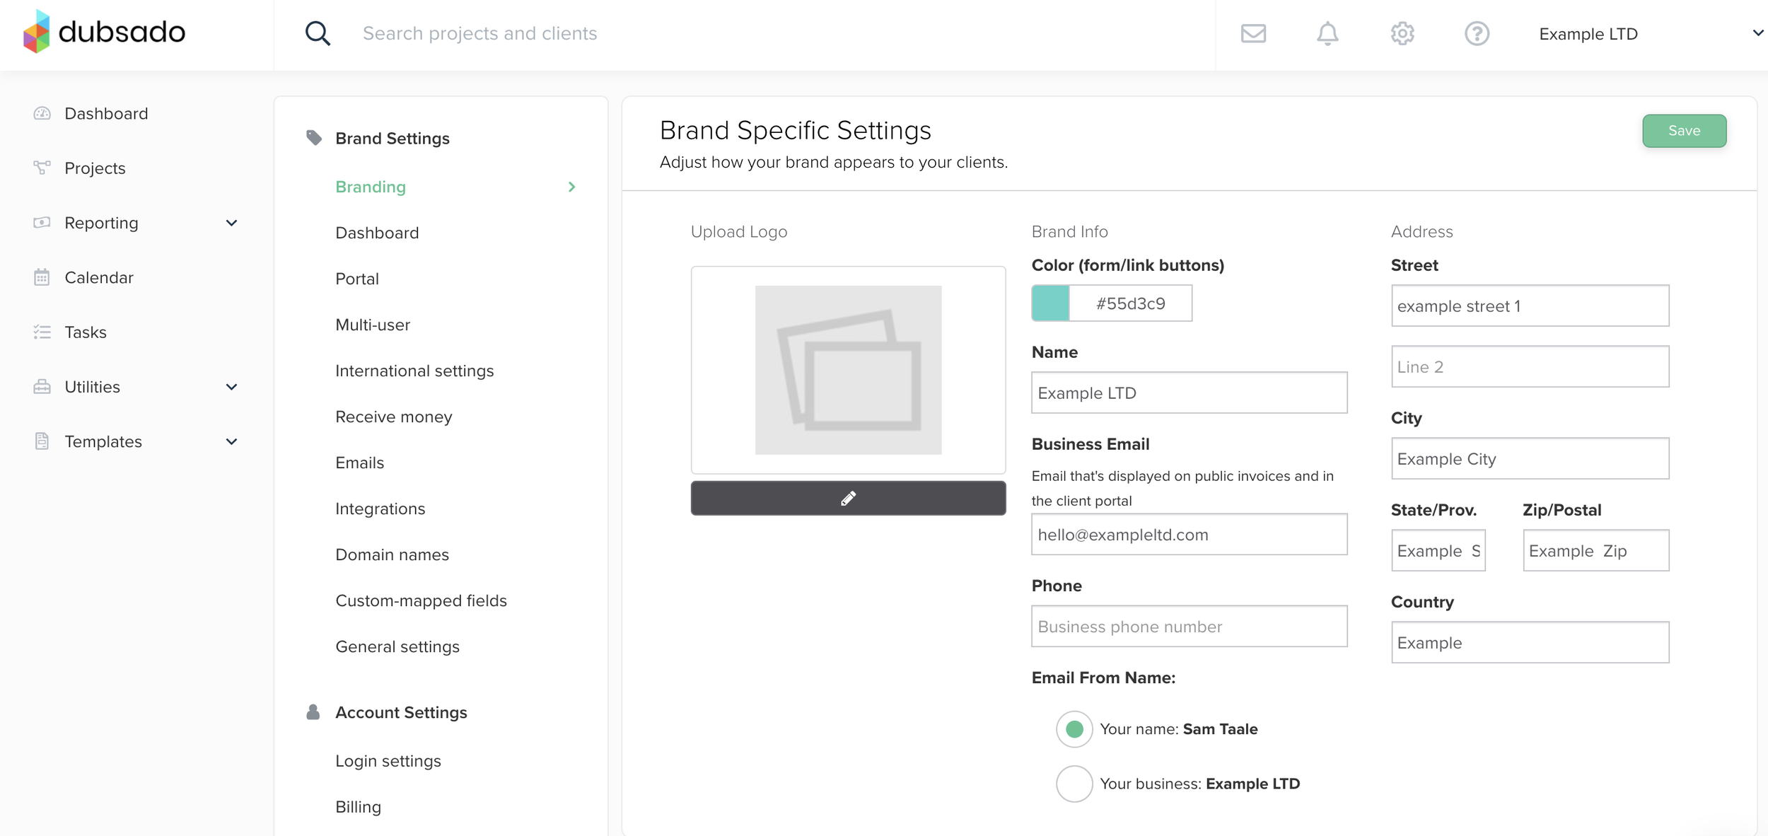Image resolution: width=1768 pixels, height=836 pixels.
Task: Open Receive money settings
Action: click(393, 417)
